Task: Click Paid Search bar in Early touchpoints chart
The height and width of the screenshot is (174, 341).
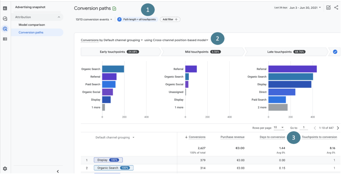Action: click(x=109, y=84)
